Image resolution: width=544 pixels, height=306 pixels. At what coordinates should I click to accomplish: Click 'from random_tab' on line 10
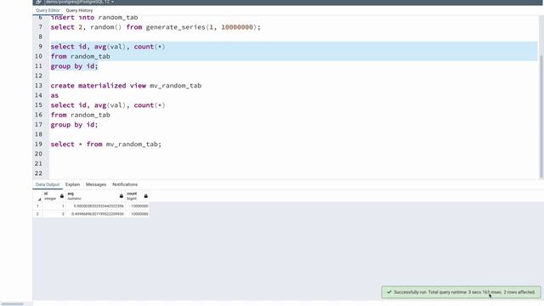click(80, 56)
